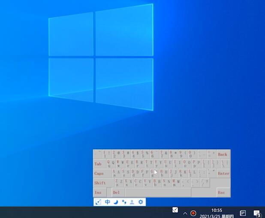Image resolution: width=265 pixels, height=218 pixels.
Task: Click the Del key on soft keyboard
Action: (x=118, y=192)
